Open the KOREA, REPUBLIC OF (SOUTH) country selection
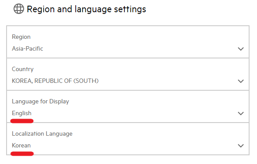 55,81
